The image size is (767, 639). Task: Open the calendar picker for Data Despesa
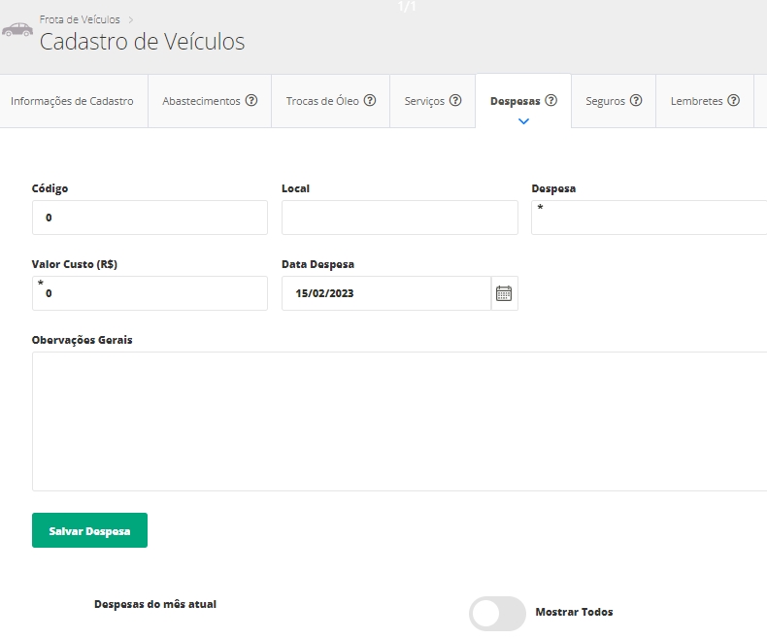(x=504, y=293)
